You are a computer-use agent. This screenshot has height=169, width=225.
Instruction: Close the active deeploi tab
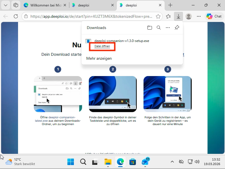click(160, 5)
